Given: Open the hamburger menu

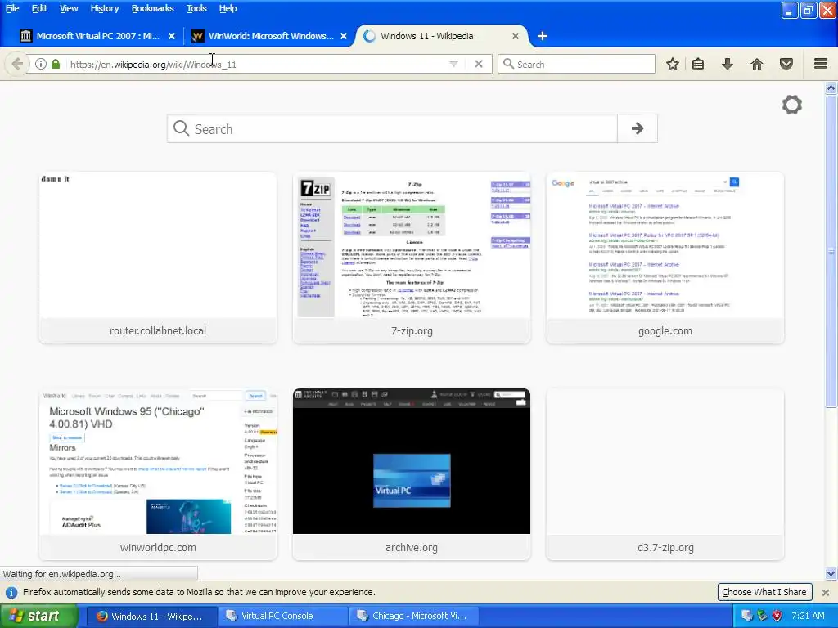Looking at the screenshot, I should click(x=821, y=64).
